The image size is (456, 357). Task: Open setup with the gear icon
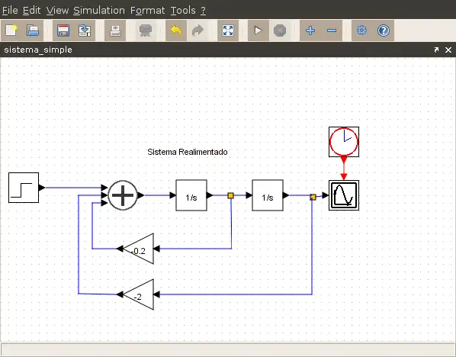tap(361, 31)
